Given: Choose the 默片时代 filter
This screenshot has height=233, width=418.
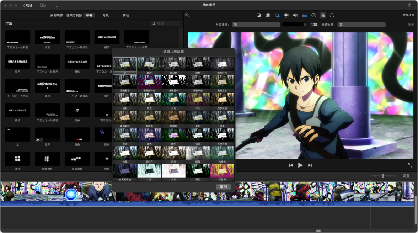Looking at the screenshot, I should click(x=222, y=66).
